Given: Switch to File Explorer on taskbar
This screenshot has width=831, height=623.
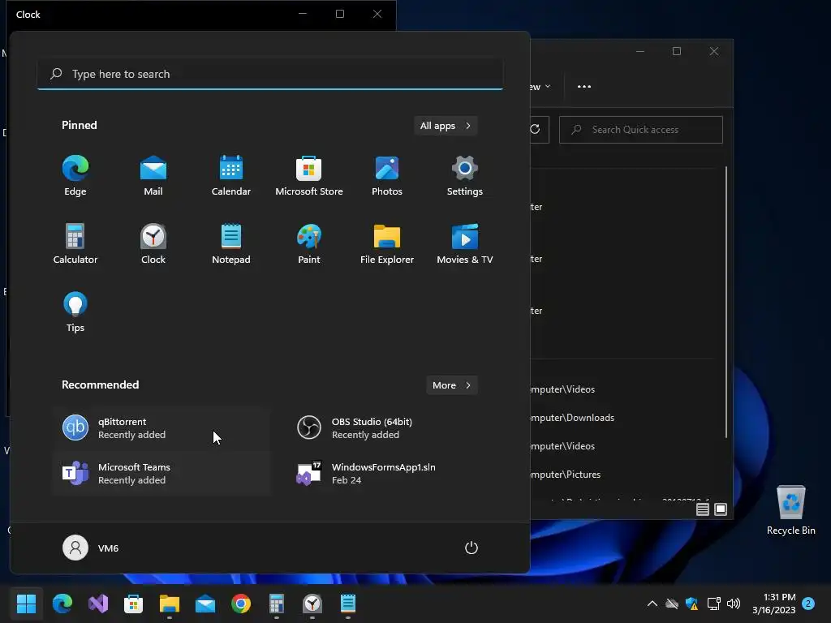Looking at the screenshot, I should [170, 604].
